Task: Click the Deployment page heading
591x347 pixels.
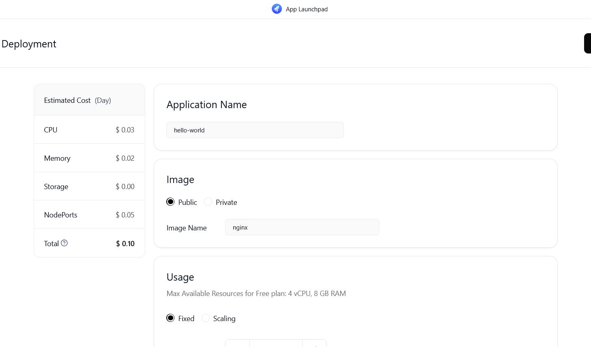Action: coord(29,44)
